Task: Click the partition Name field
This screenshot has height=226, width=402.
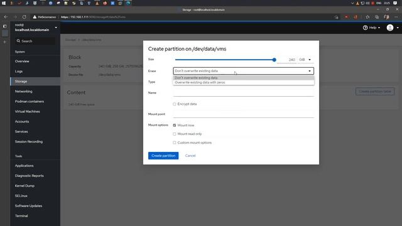Action: click(x=244, y=93)
